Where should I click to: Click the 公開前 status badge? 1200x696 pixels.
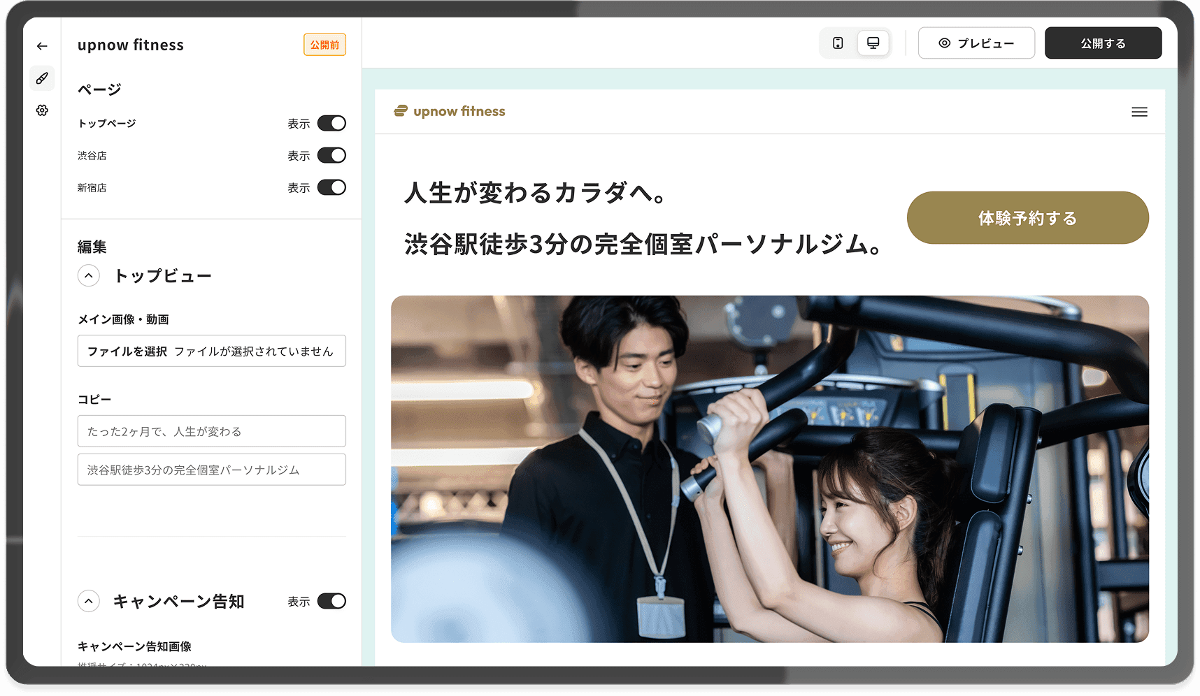coord(324,45)
